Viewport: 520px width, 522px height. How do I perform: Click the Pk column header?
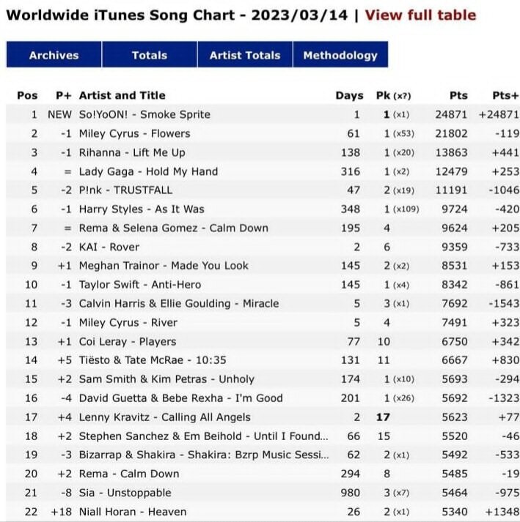[x=394, y=96]
